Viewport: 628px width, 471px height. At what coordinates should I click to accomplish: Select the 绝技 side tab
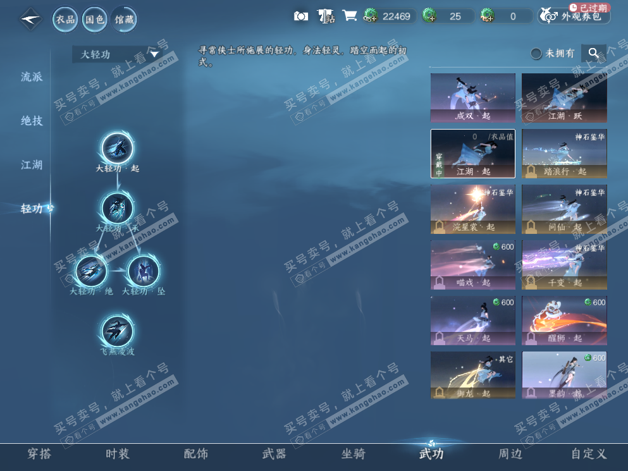click(32, 121)
